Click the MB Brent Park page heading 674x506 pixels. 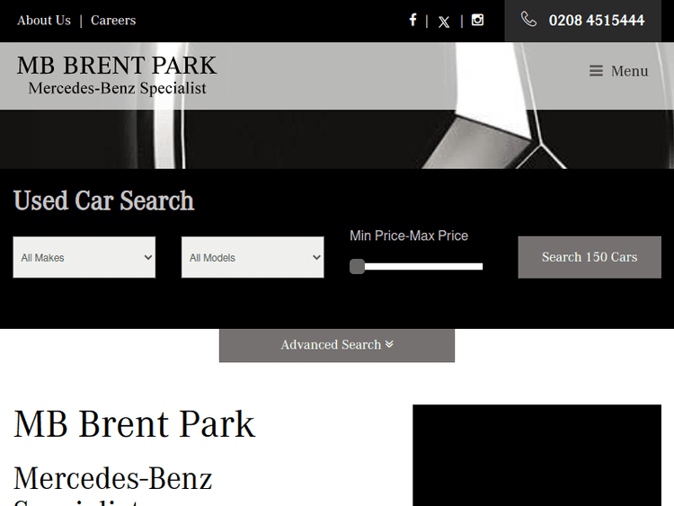click(135, 424)
